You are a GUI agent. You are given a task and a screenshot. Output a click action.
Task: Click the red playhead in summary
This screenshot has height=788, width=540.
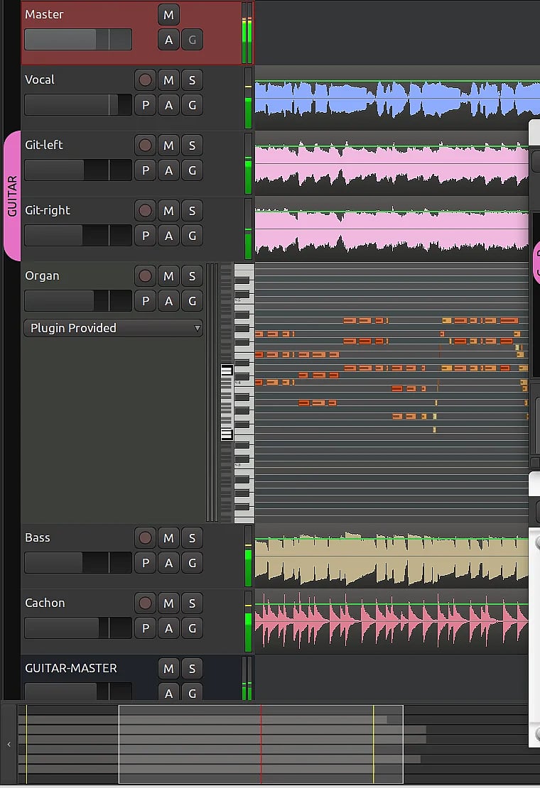261,744
